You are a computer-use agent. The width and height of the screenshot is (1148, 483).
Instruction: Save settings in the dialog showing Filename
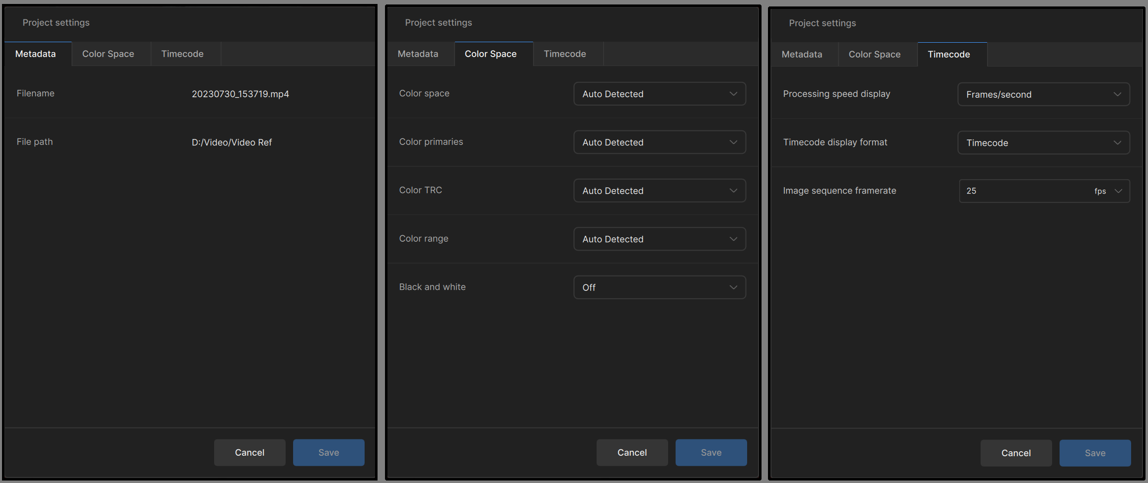point(328,453)
